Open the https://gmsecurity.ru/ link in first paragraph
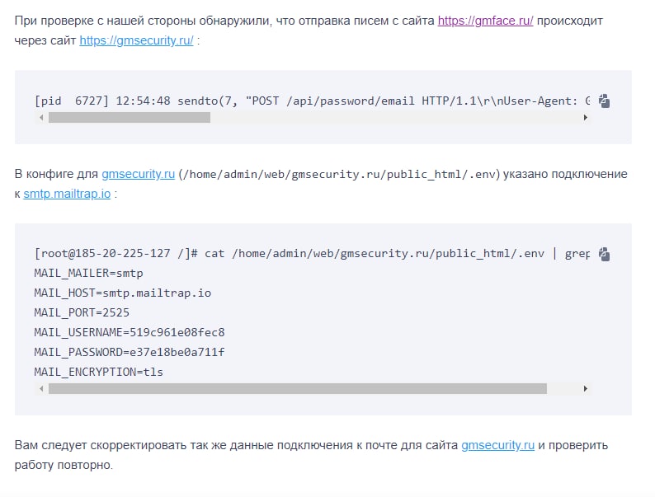The width and height of the screenshot is (655, 497). [137, 39]
